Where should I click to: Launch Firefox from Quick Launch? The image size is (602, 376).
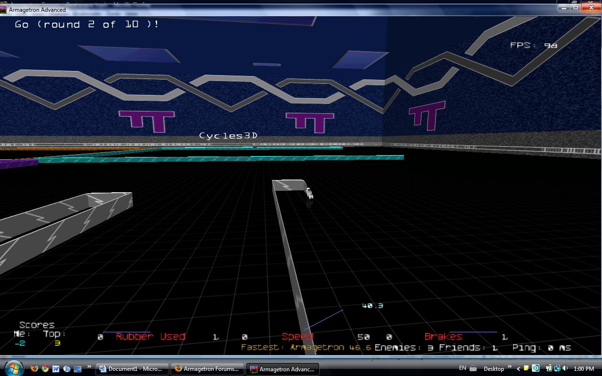[x=34, y=368]
